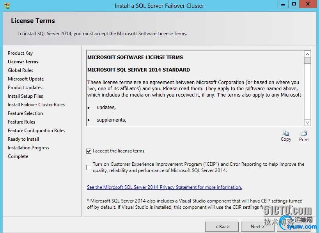Go back with the Back button
Image resolution: width=319 pixels, height=233 pixels.
pyautogui.click(x=222, y=227)
